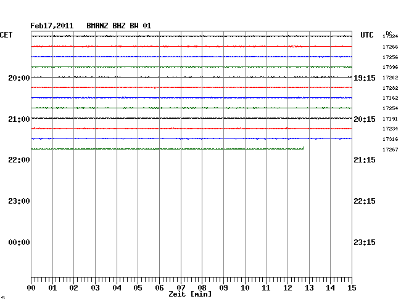Click the DC value 17254
401x304 pixels.
pos(391,109)
